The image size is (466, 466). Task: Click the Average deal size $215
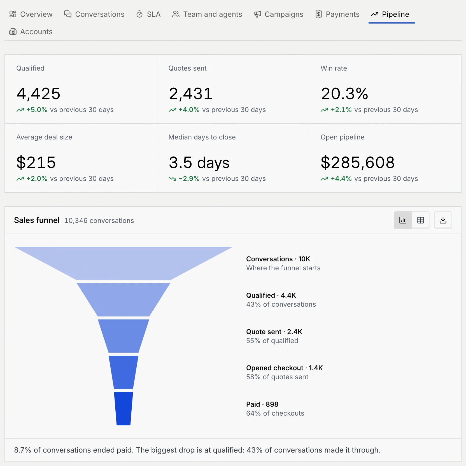pos(36,162)
